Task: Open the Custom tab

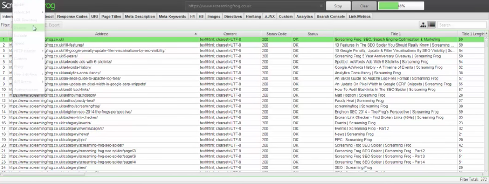Action: pos(285,17)
